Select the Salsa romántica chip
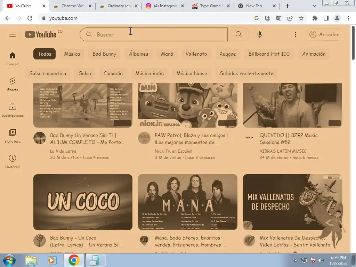Image resolution: width=356 pixels, height=267 pixels. [x=48, y=73]
